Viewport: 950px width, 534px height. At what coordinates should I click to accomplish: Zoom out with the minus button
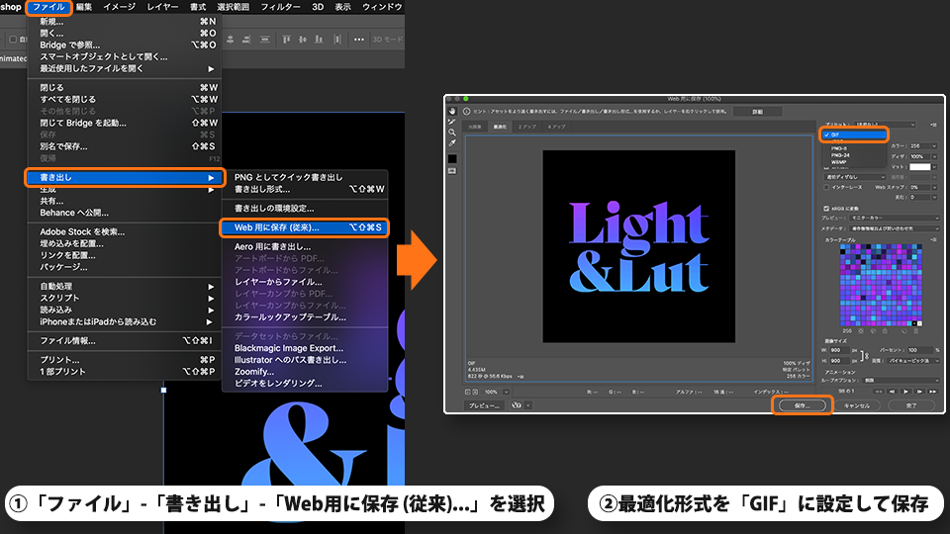468,392
